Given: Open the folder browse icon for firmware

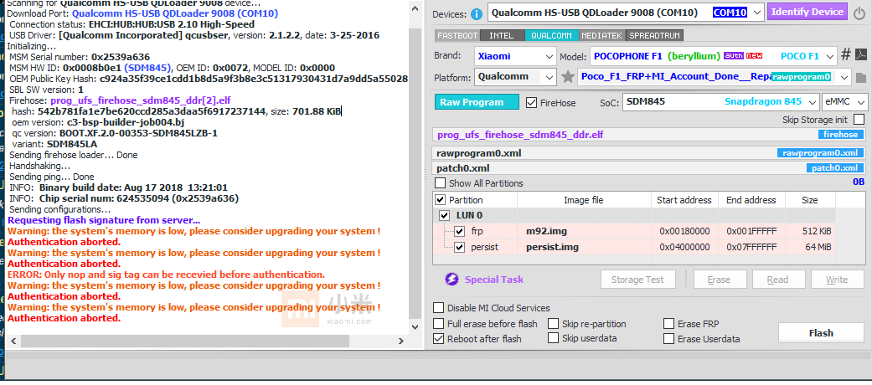Looking at the screenshot, I should click(x=861, y=77).
